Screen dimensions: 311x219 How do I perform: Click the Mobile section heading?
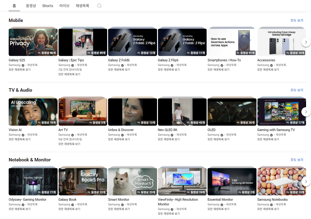click(16, 20)
